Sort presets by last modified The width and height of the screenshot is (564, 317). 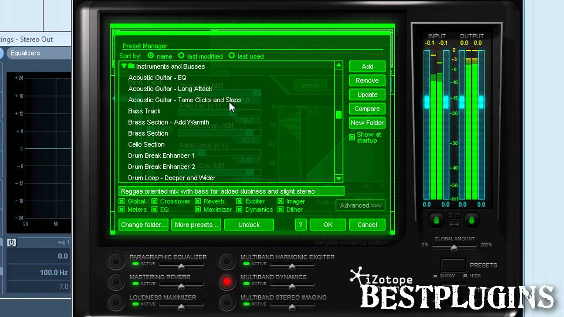point(181,56)
